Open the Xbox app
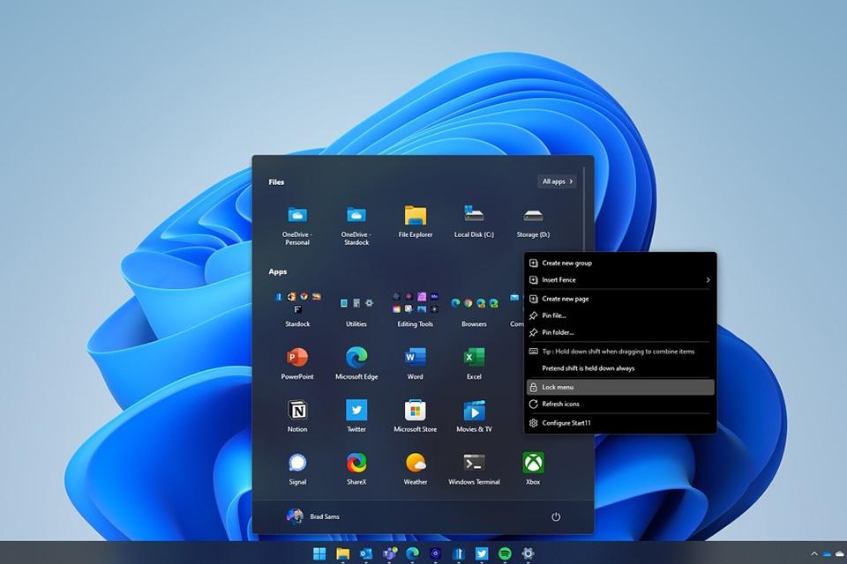Screen dimensions: 847x564 click(x=533, y=469)
